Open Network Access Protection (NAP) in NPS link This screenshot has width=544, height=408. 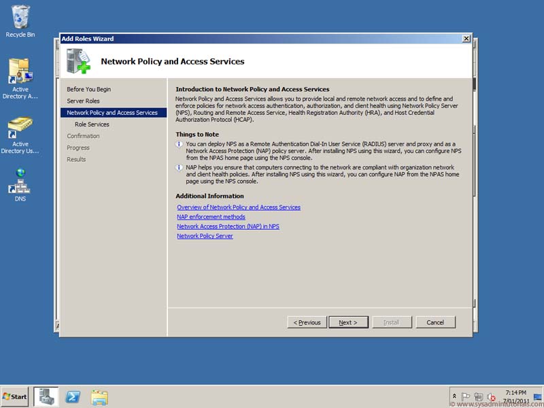click(228, 226)
